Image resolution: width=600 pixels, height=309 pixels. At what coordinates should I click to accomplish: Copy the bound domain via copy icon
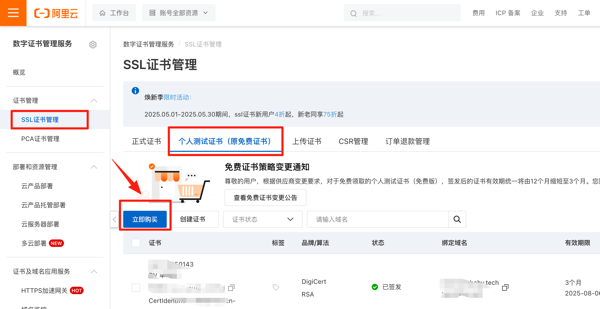pyautogui.click(x=505, y=287)
